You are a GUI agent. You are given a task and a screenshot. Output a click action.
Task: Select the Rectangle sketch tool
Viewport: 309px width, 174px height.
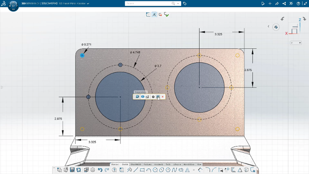pyautogui.click(x=142, y=170)
